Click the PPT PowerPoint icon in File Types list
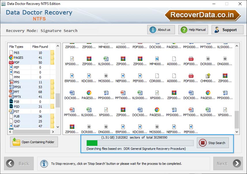This screenshot has width=247, height=174. [x=11, y=92]
